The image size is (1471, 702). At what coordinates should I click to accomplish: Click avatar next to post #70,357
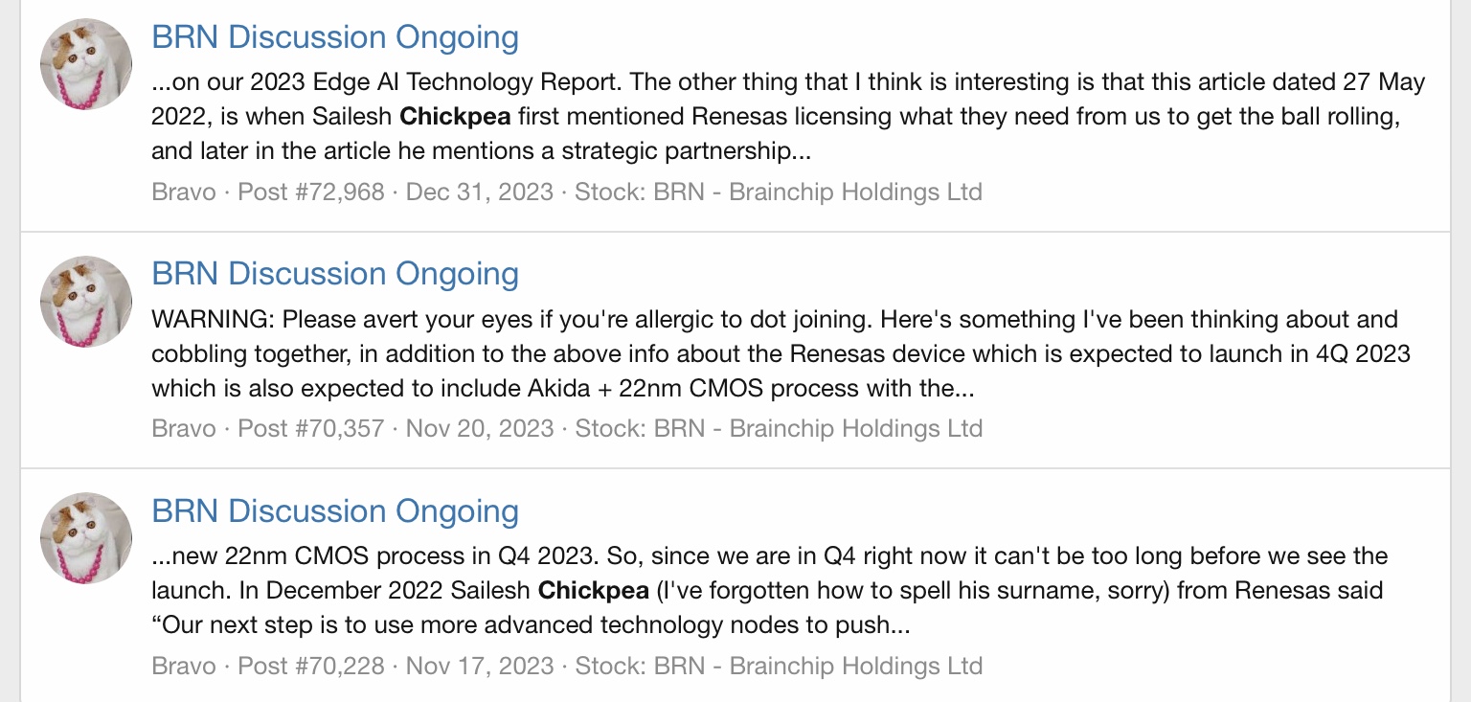coord(86,301)
